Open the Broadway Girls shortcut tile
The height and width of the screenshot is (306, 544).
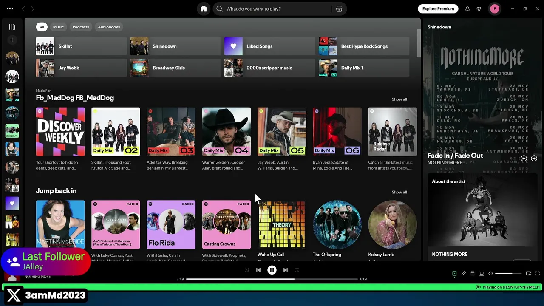176,68
